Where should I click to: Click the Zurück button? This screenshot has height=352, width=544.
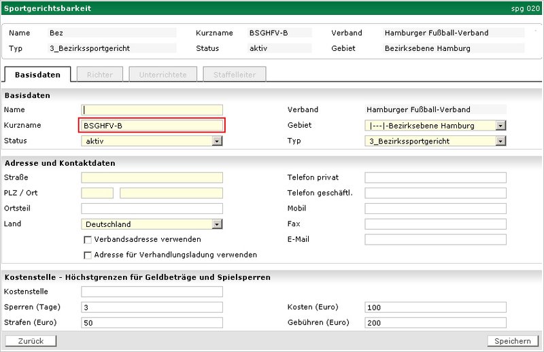(x=30, y=340)
